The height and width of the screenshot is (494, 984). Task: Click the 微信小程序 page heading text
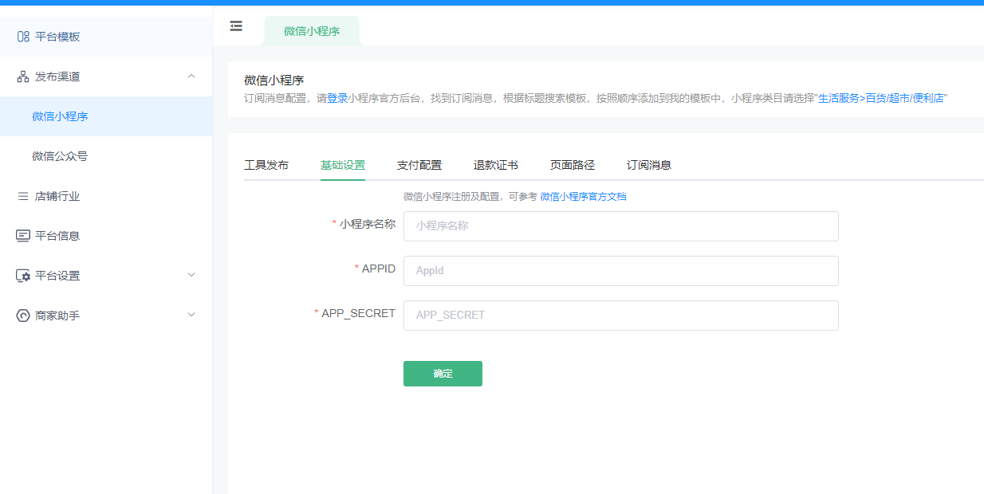tap(274, 80)
